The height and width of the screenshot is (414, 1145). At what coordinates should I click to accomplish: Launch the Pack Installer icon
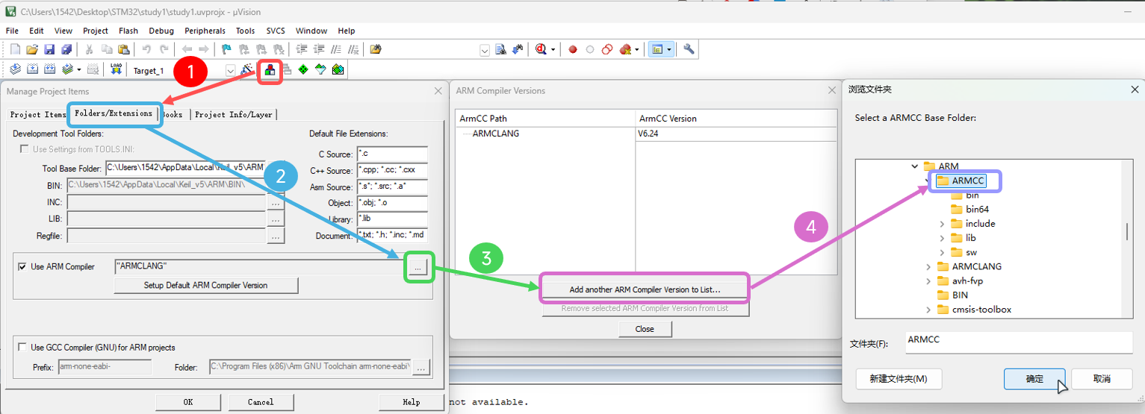pyautogui.click(x=338, y=70)
